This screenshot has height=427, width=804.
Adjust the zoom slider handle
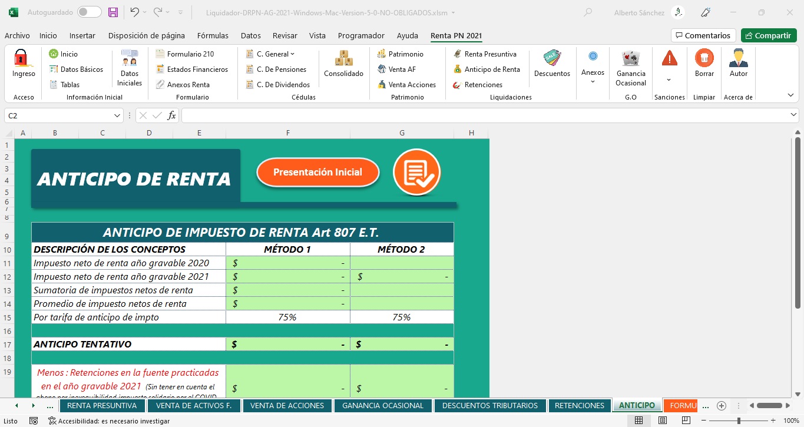coord(739,421)
